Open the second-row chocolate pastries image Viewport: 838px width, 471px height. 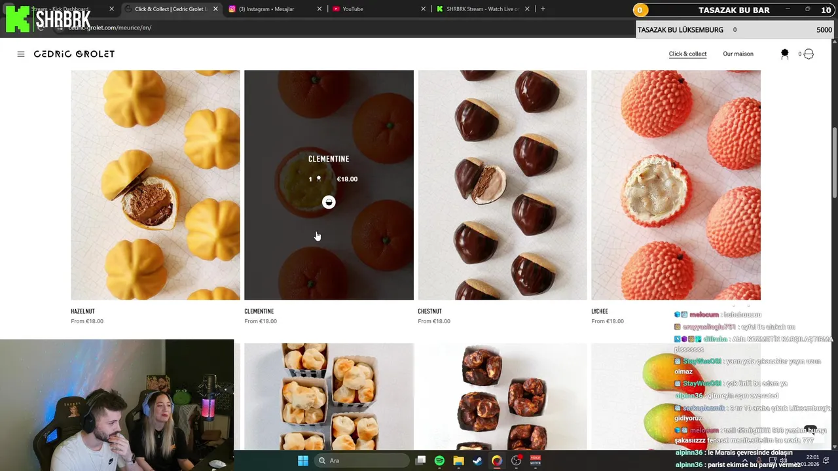(x=502, y=396)
